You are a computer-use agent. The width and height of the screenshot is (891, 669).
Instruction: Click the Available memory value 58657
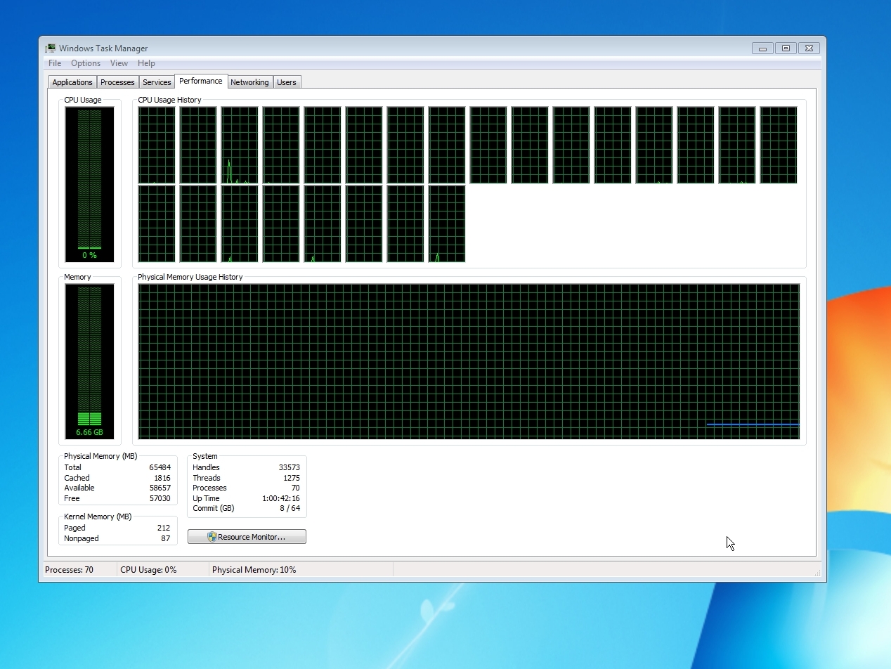point(160,488)
